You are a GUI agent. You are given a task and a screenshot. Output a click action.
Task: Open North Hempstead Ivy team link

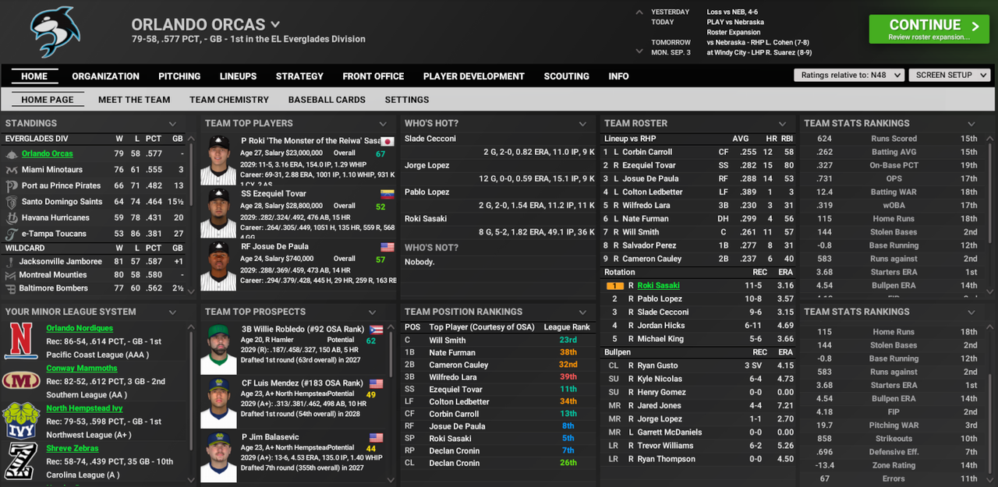(84, 408)
